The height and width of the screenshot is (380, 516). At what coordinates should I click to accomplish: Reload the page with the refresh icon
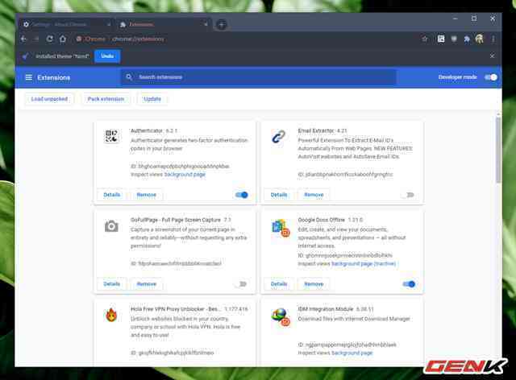click(x=50, y=39)
